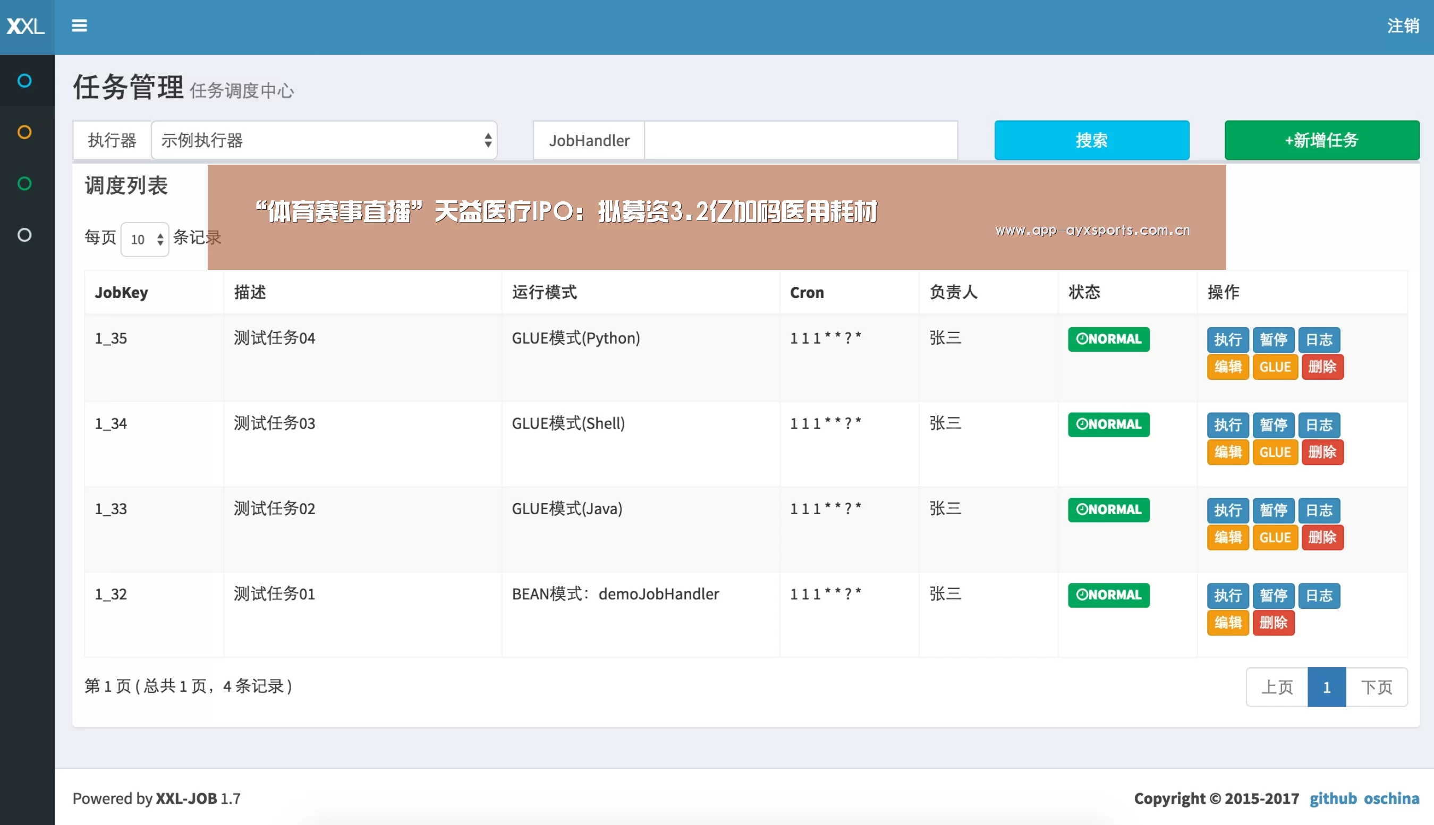Click 编辑 for job 1_33

[x=1228, y=537]
